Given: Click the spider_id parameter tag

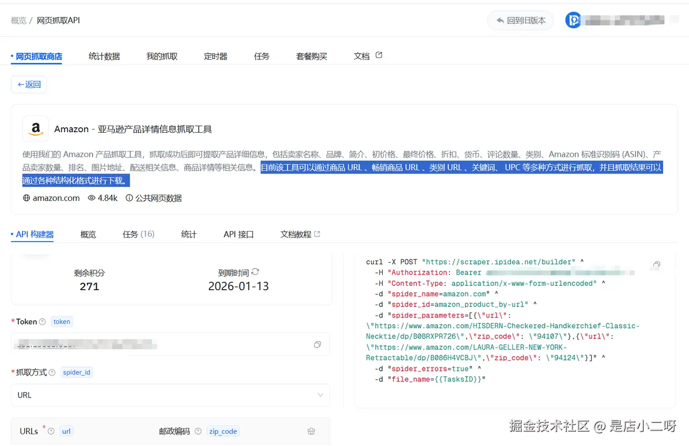Looking at the screenshot, I should click(76, 372).
